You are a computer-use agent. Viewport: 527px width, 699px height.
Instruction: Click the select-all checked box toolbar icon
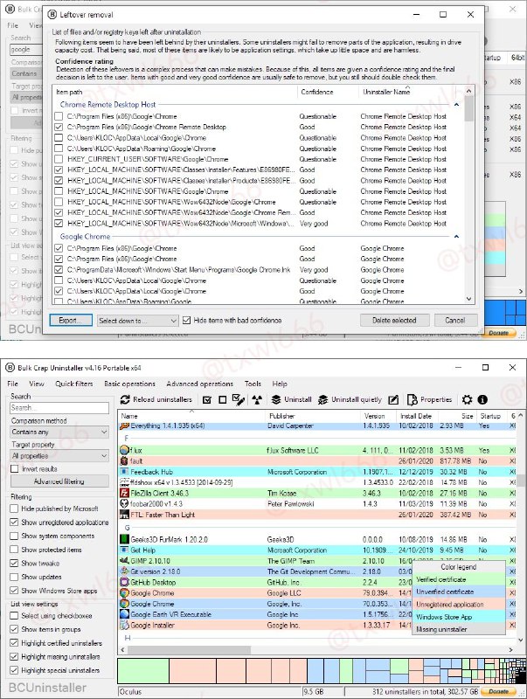click(207, 399)
